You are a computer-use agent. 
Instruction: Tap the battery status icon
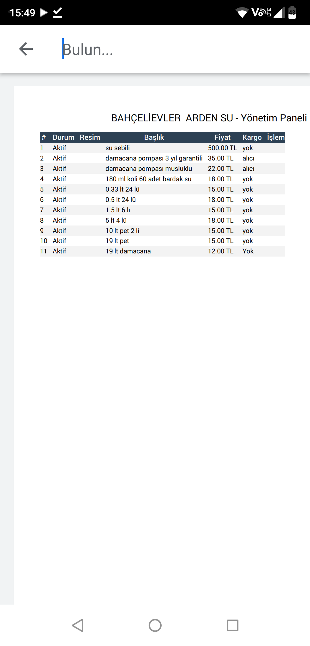pyautogui.click(x=292, y=12)
